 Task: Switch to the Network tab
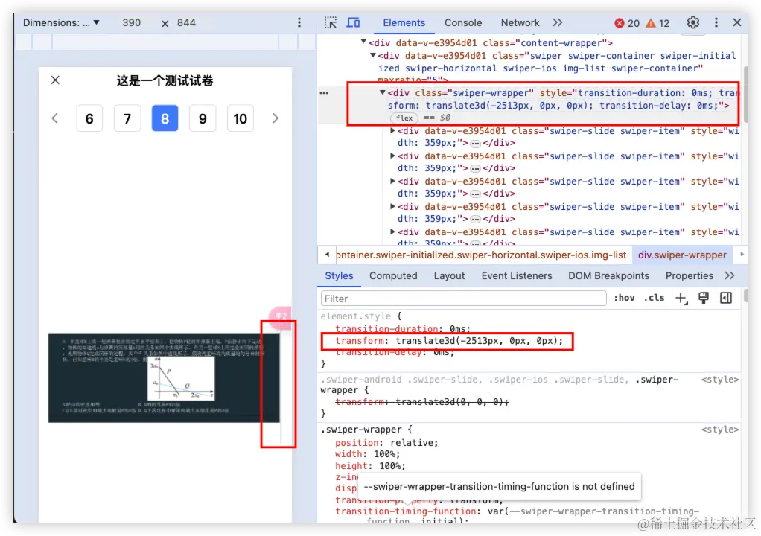(x=520, y=23)
